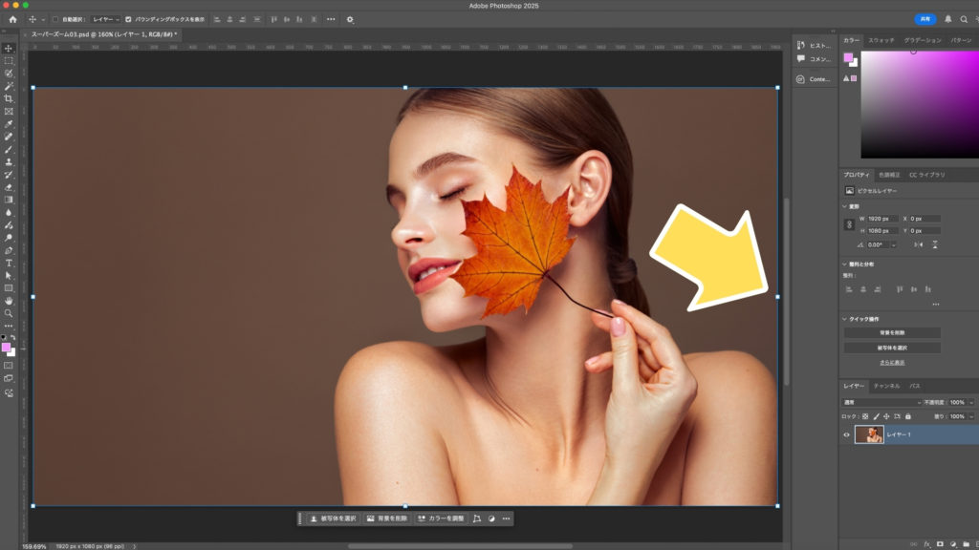
Task: Click the blue 共有 share button
Action: [x=925, y=19]
